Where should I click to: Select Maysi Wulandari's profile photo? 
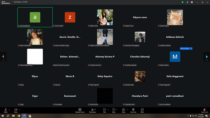pyautogui.click(x=35, y=37)
